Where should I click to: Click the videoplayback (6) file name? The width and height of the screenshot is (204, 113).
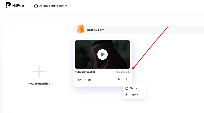tap(86, 72)
